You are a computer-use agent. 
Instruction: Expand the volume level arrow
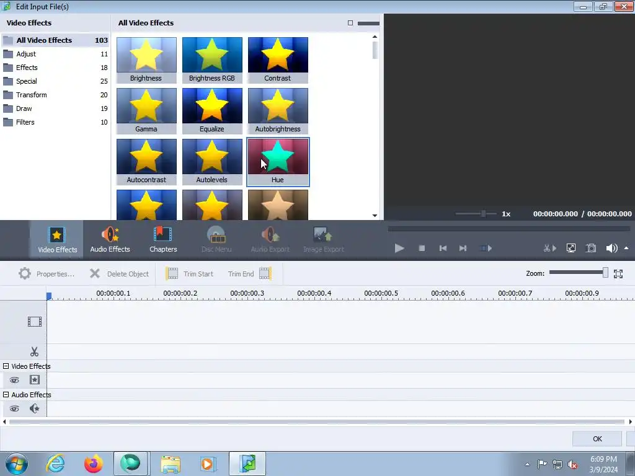(626, 248)
